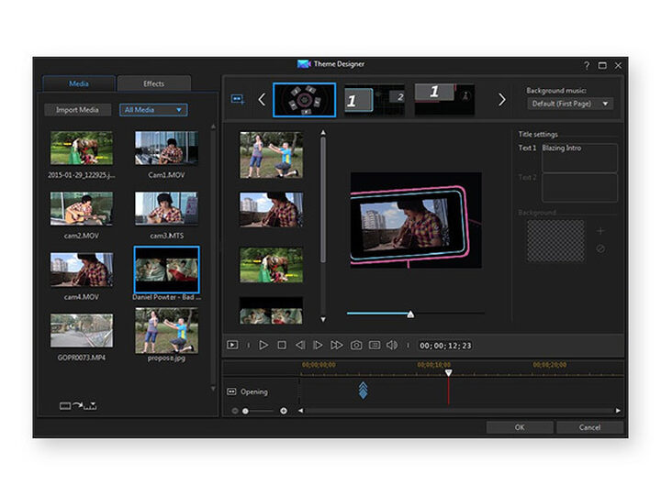
Task: Click the Import Media button
Action: [x=77, y=110]
